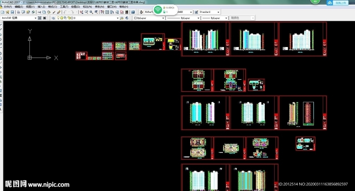355x191 pixels.
Task: Select the Multiline Text tool (A)
Action: [1, 109]
